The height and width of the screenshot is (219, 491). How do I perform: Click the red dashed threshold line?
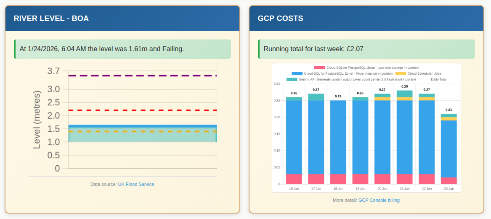[142, 110]
